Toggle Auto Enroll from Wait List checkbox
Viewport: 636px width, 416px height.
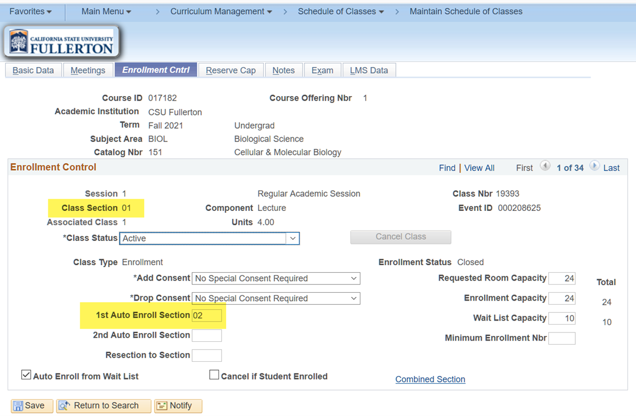pyautogui.click(x=26, y=375)
